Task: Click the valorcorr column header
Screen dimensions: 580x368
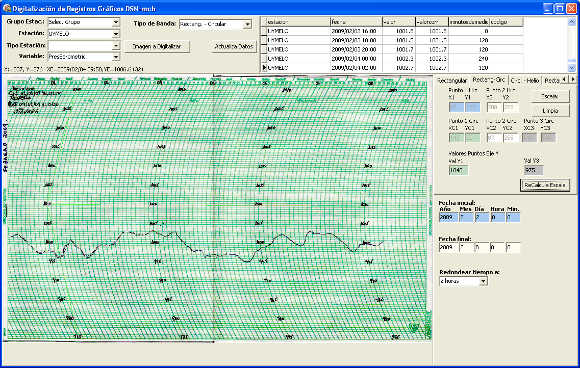Action: coord(431,22)
